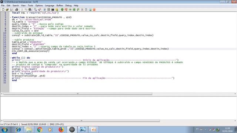Open the Windows Start button
Image resolution: width=237 pixels, height=133 pixels.
[x=4, y=130]
